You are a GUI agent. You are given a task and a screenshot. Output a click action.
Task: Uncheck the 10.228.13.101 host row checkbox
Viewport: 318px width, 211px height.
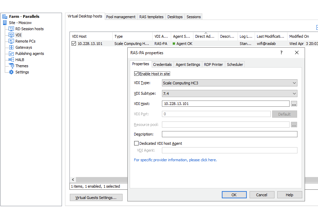tap(74, 44)
